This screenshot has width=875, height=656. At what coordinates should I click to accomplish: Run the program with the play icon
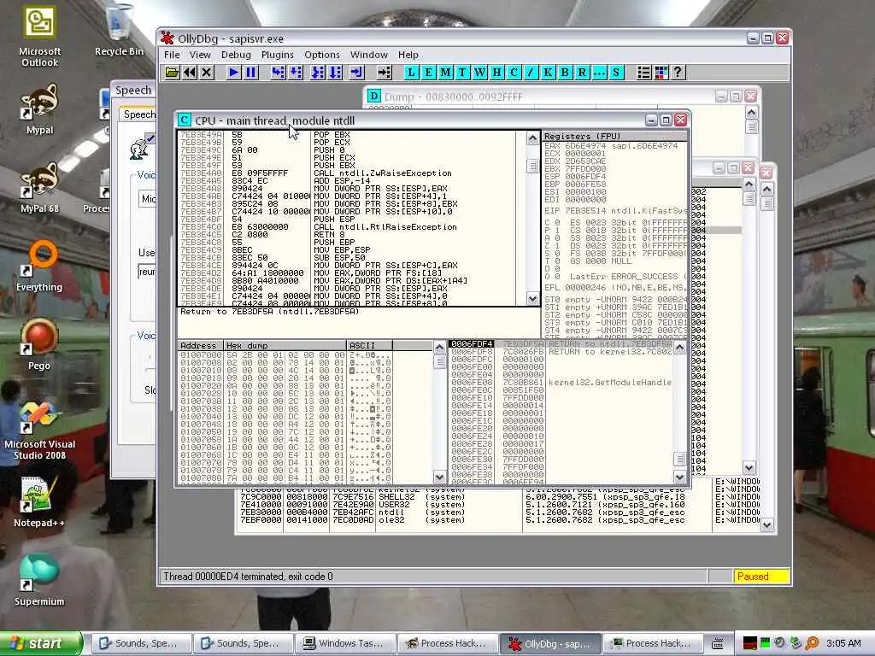tap(234, 73)
